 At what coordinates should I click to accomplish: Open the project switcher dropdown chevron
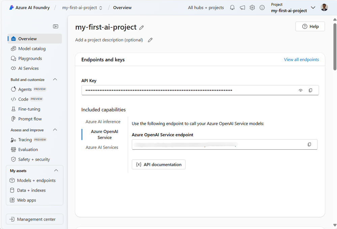pos(313,7)
